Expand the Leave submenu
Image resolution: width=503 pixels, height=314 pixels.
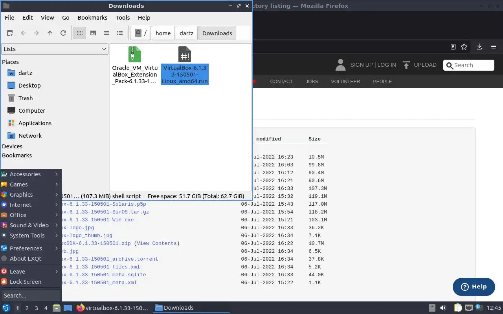tap(31, 272)
